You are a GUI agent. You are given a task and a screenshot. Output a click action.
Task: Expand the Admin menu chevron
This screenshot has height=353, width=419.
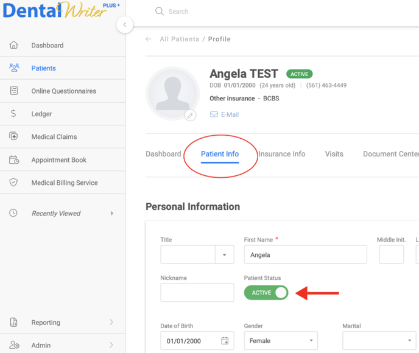click(111, 344)
